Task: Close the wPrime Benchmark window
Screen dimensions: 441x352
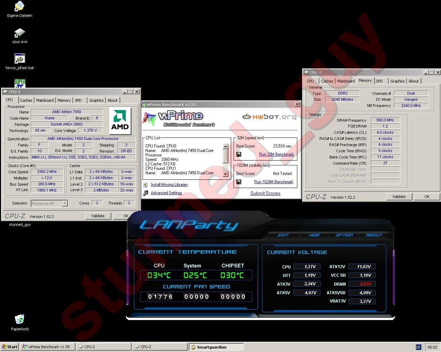Action: point(297,104)
